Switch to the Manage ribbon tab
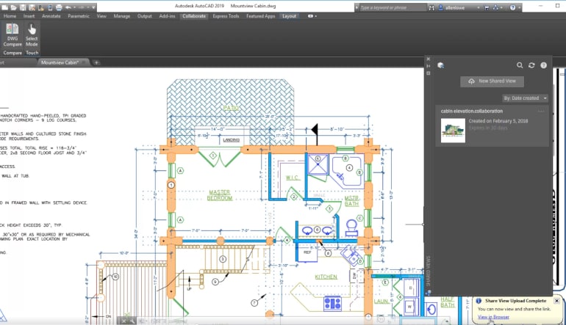 click(121, 16)
